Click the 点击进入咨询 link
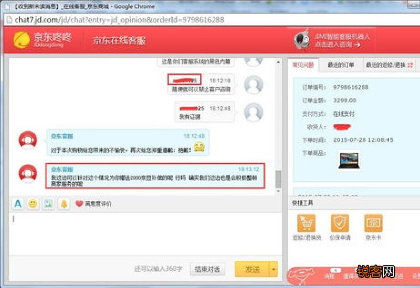This screenshot has height=288, width=420. click(x=338, y=45)
